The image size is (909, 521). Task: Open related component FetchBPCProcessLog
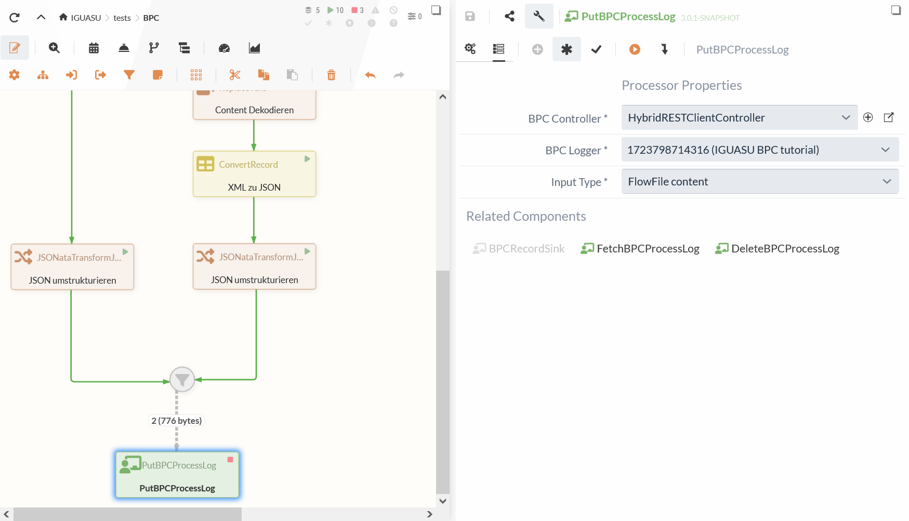click(x=640, y=249)
